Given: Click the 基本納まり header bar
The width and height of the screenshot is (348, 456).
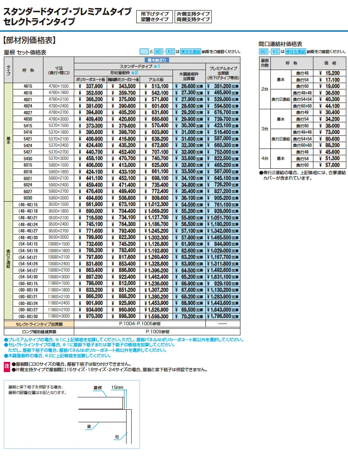Looking at the screenshot, I should click(x=157, y=60).
